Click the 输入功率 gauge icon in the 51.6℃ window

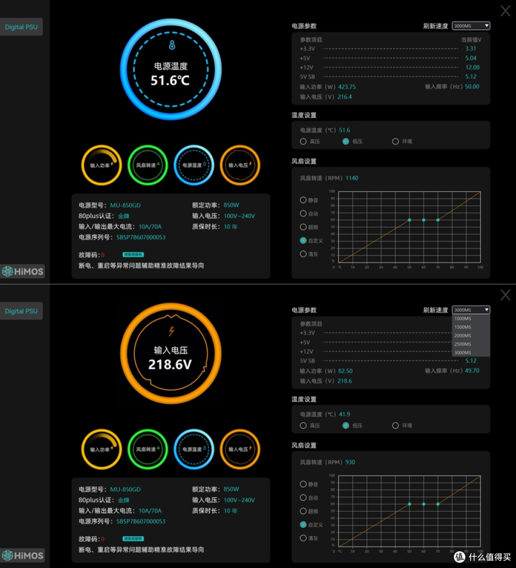(x=101, y=165)
